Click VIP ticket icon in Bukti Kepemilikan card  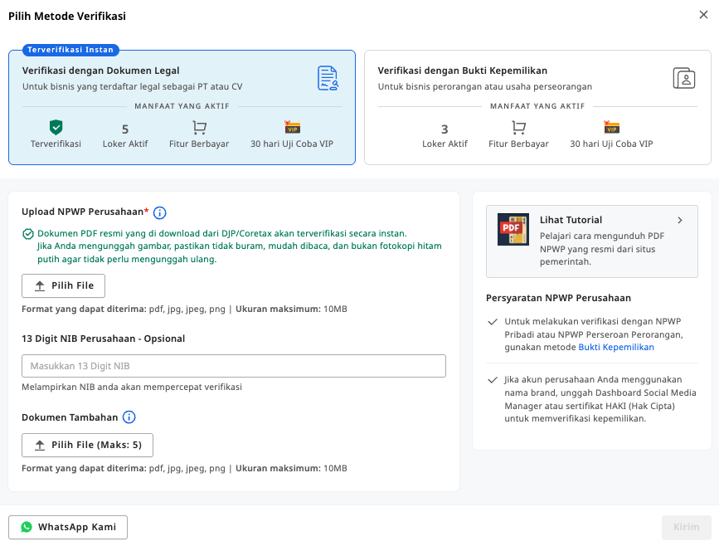(x=611, y=127)
